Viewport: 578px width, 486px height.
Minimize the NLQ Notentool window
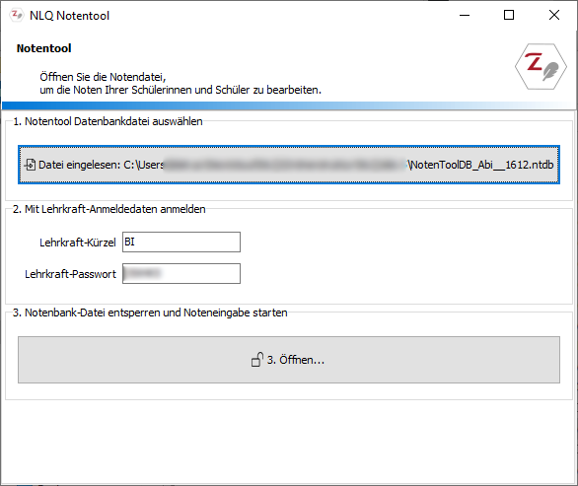[x=465, y=15]
